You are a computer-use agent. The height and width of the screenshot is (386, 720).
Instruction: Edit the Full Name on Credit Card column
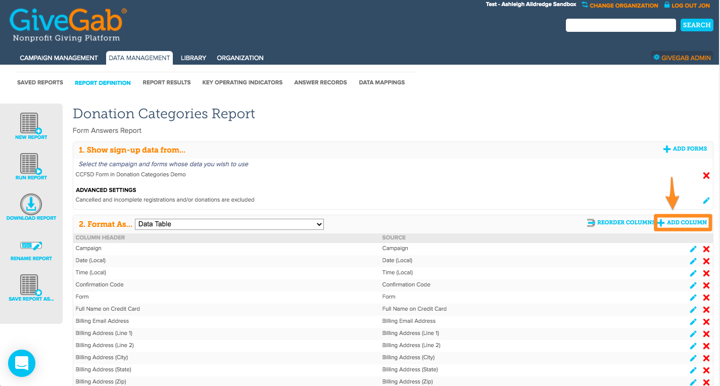click(x=693, y=310)
